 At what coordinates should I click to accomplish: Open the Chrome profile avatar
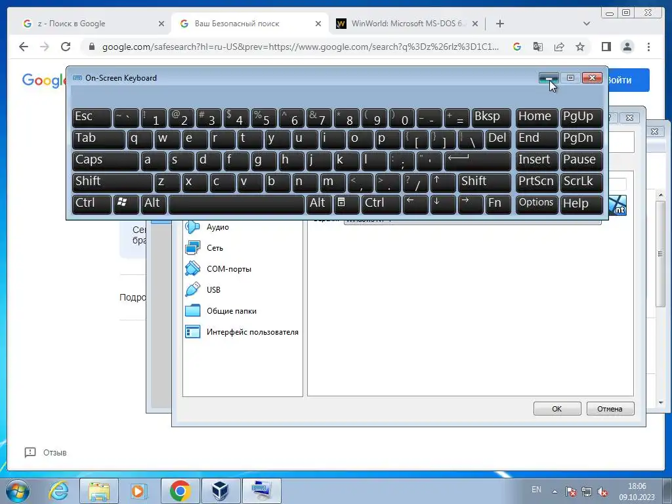pos(627,47)
